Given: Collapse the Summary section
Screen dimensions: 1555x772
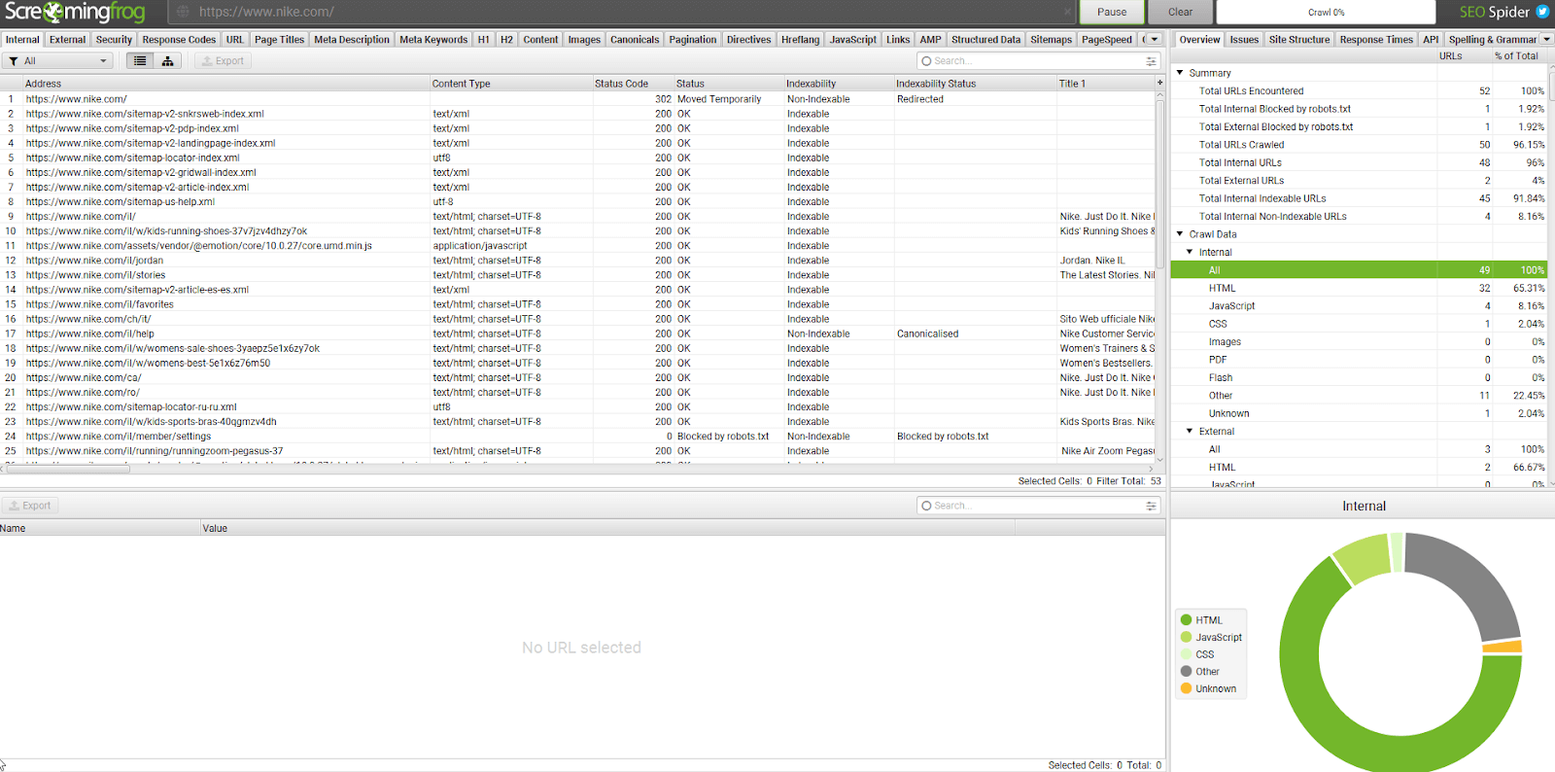Looking at the screenshot, I should pos(1180,73).
